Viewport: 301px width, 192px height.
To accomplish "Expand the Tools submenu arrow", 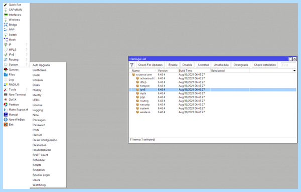I will [27, 89].
